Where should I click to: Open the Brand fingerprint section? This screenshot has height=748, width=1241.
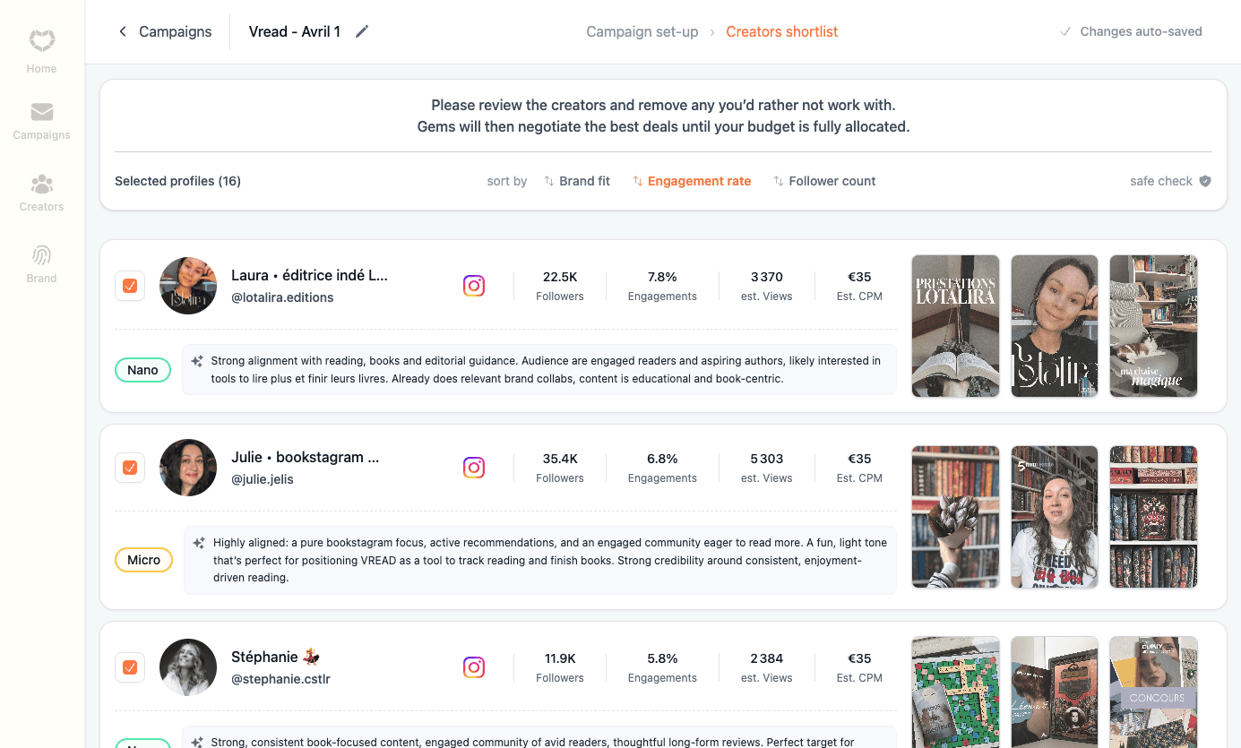tap(41, 263)
